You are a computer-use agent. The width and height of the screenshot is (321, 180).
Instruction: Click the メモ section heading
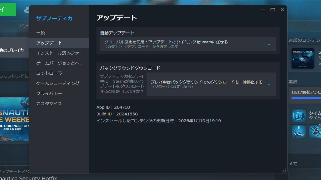293,164
